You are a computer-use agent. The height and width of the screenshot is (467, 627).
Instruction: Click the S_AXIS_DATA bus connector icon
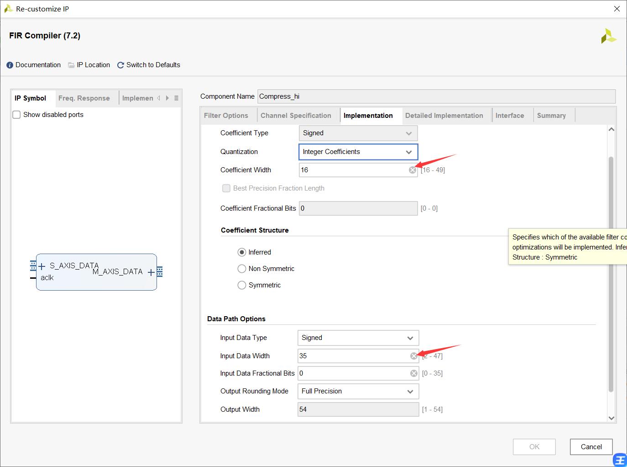click(x=33, y=265)
